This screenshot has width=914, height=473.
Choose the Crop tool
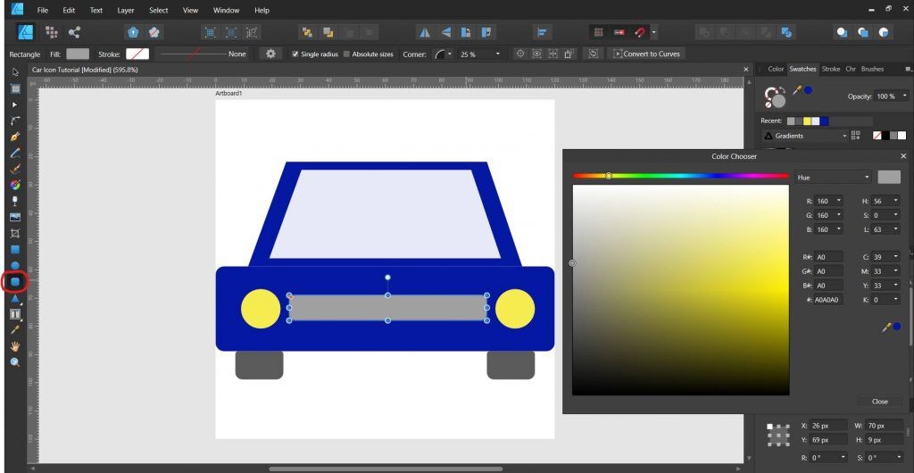(x=15, y=233)
